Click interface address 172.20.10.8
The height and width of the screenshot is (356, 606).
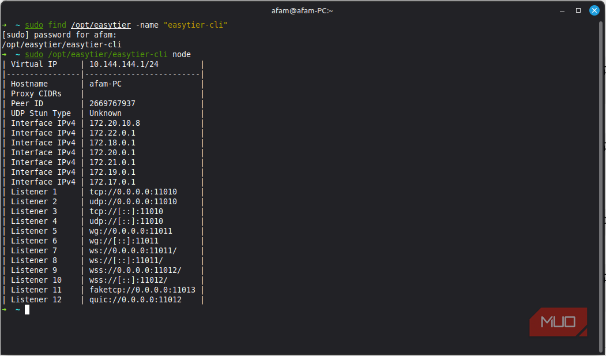115,123
